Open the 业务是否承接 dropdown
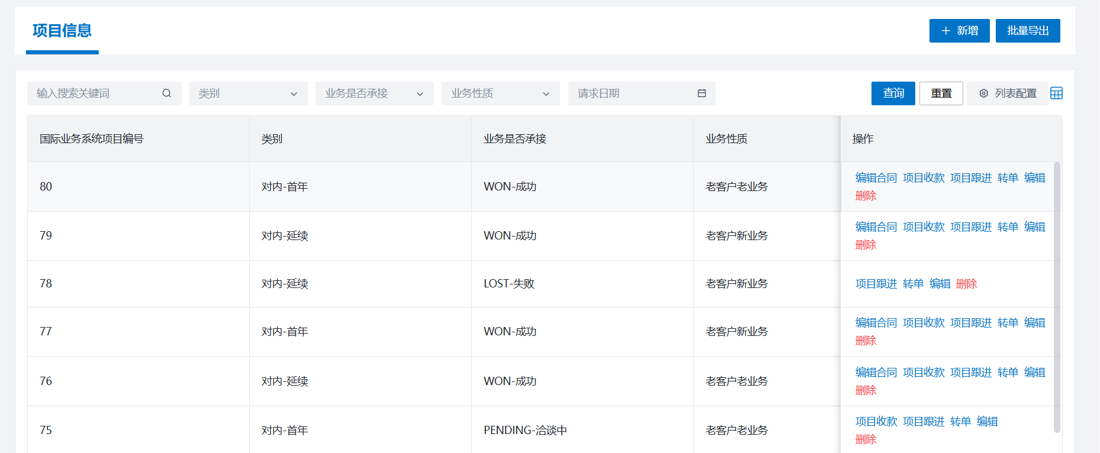Image resolution: width=1100 pixels, height=453 pixels. (374, 93)
